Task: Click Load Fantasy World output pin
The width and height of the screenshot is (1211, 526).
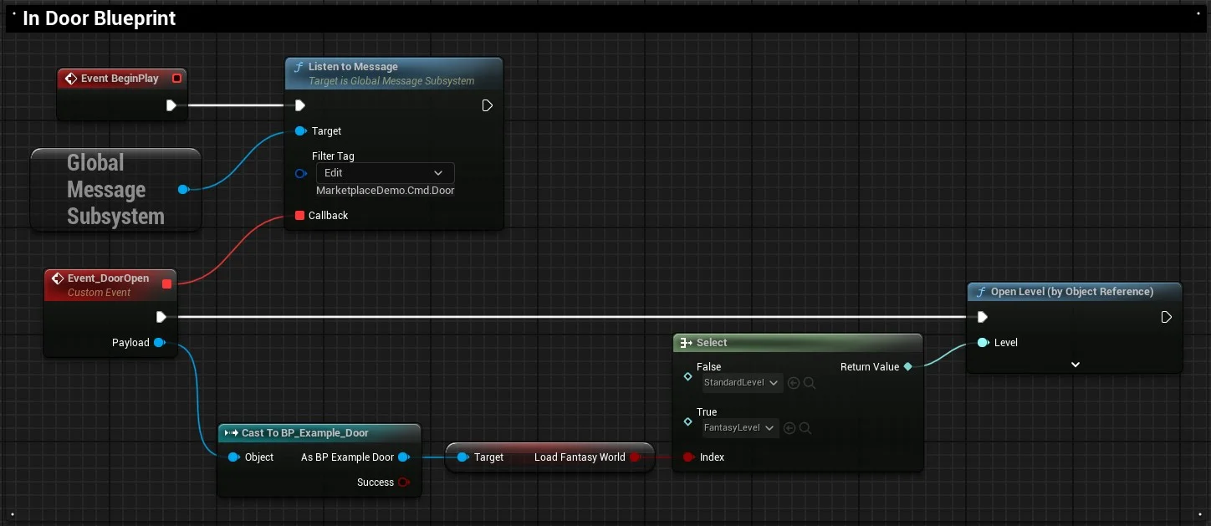Action: (x=635, y=457)
